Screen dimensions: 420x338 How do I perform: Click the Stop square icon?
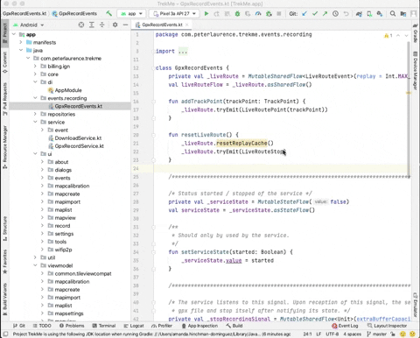[x=279, y=14]
